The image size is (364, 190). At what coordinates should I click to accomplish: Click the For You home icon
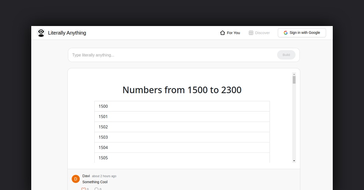tap(222, 33)
